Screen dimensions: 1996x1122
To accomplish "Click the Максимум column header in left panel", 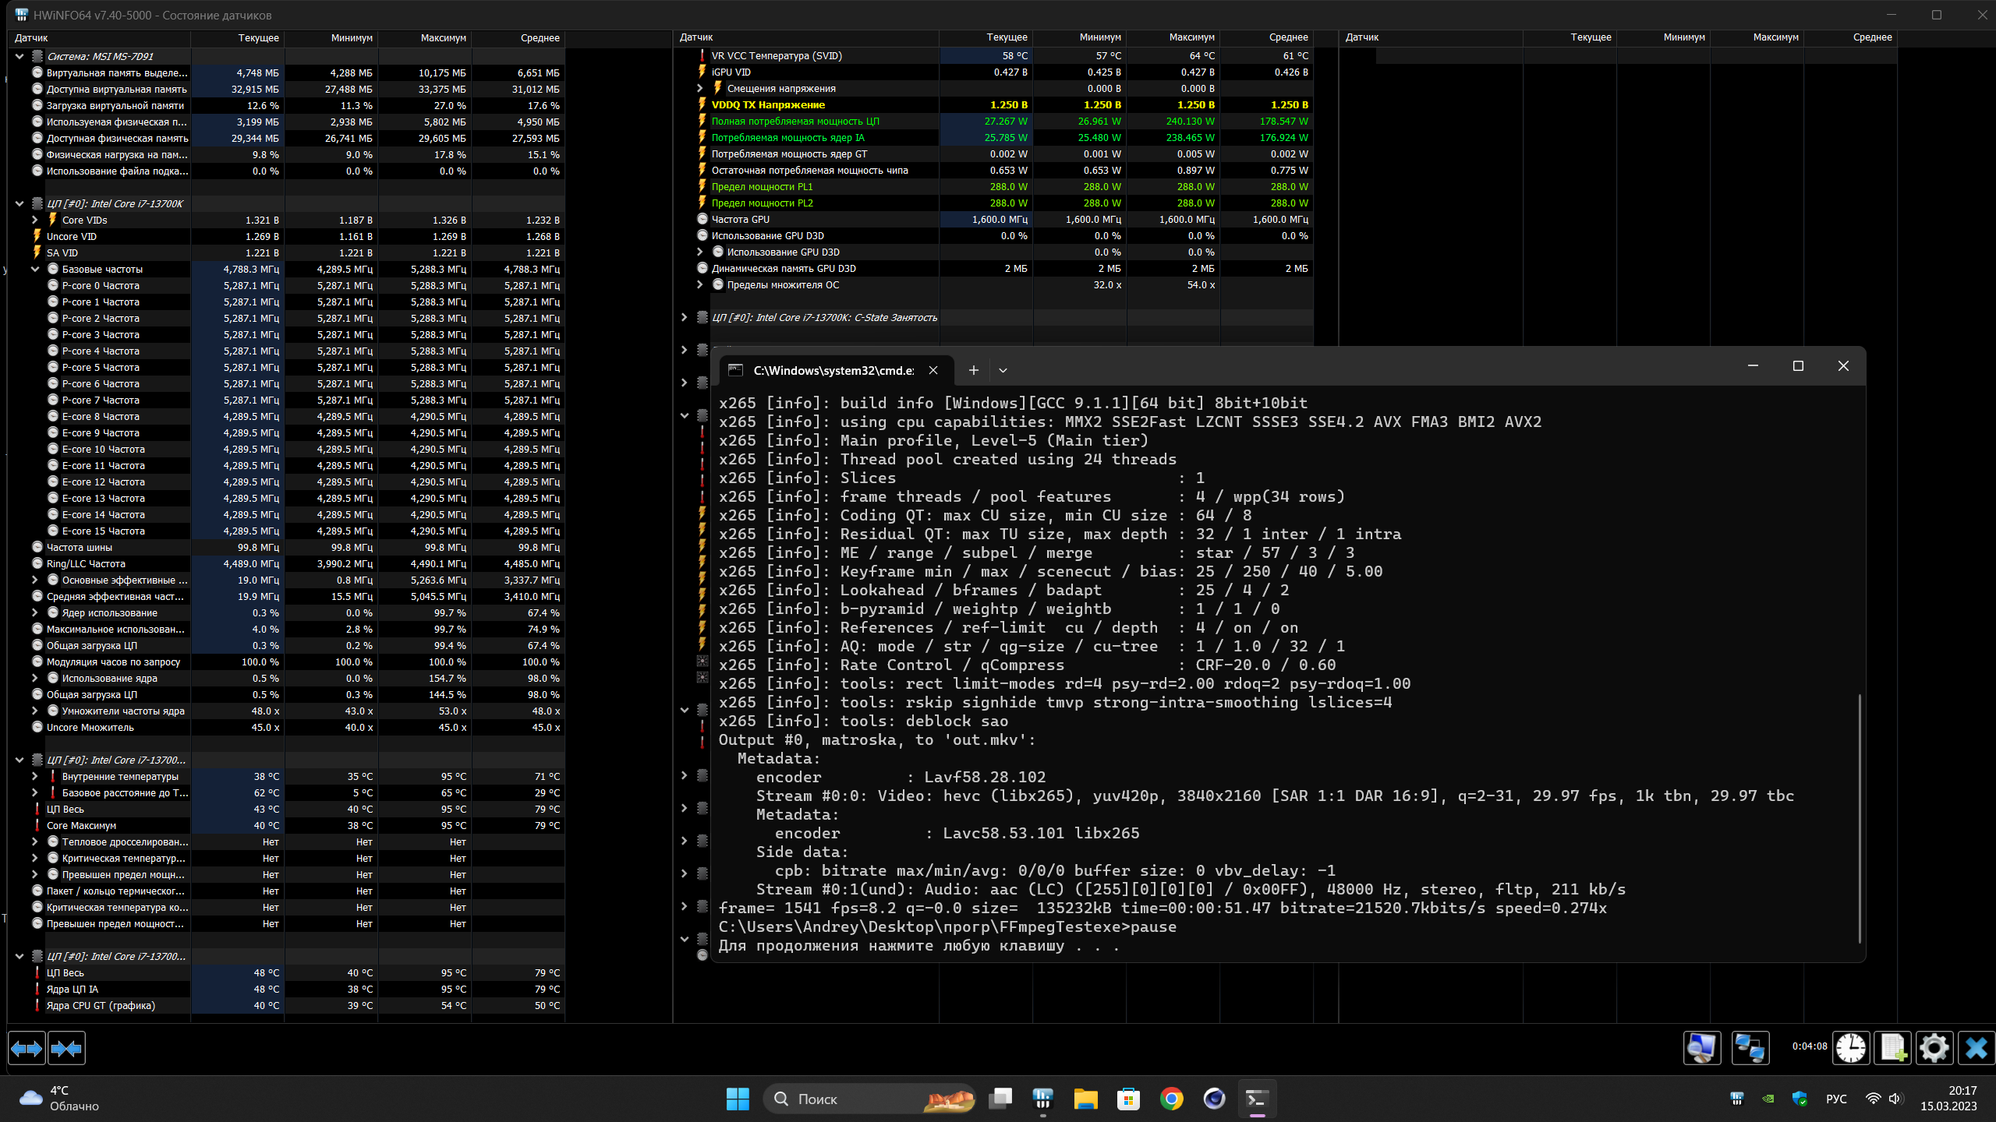I will click(x=443, y=38).
